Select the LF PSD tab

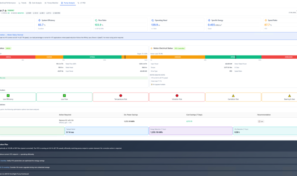pos(82,3)
